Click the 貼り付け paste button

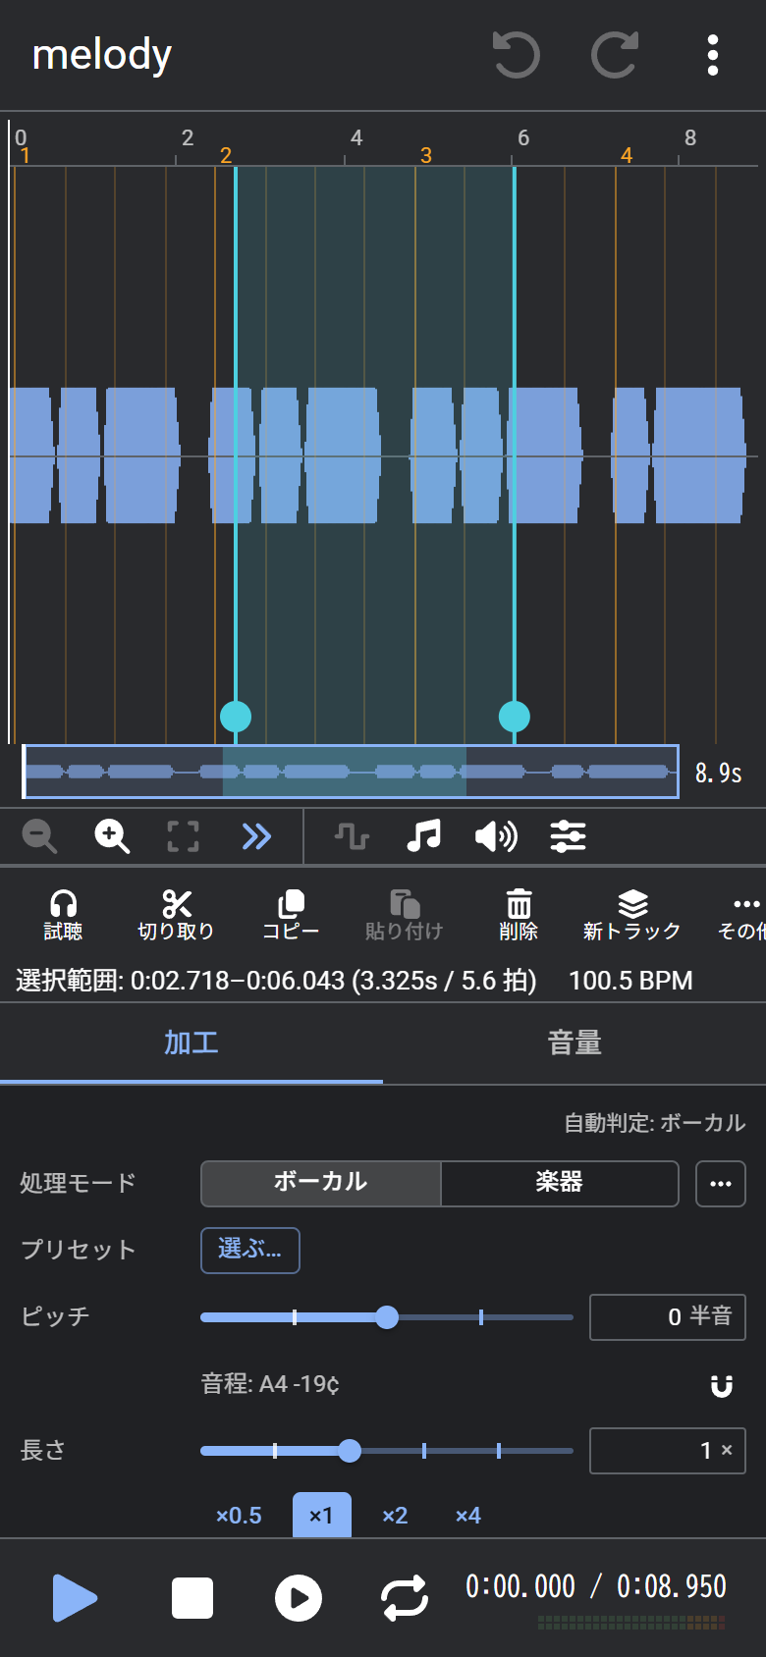coord(404,915)
